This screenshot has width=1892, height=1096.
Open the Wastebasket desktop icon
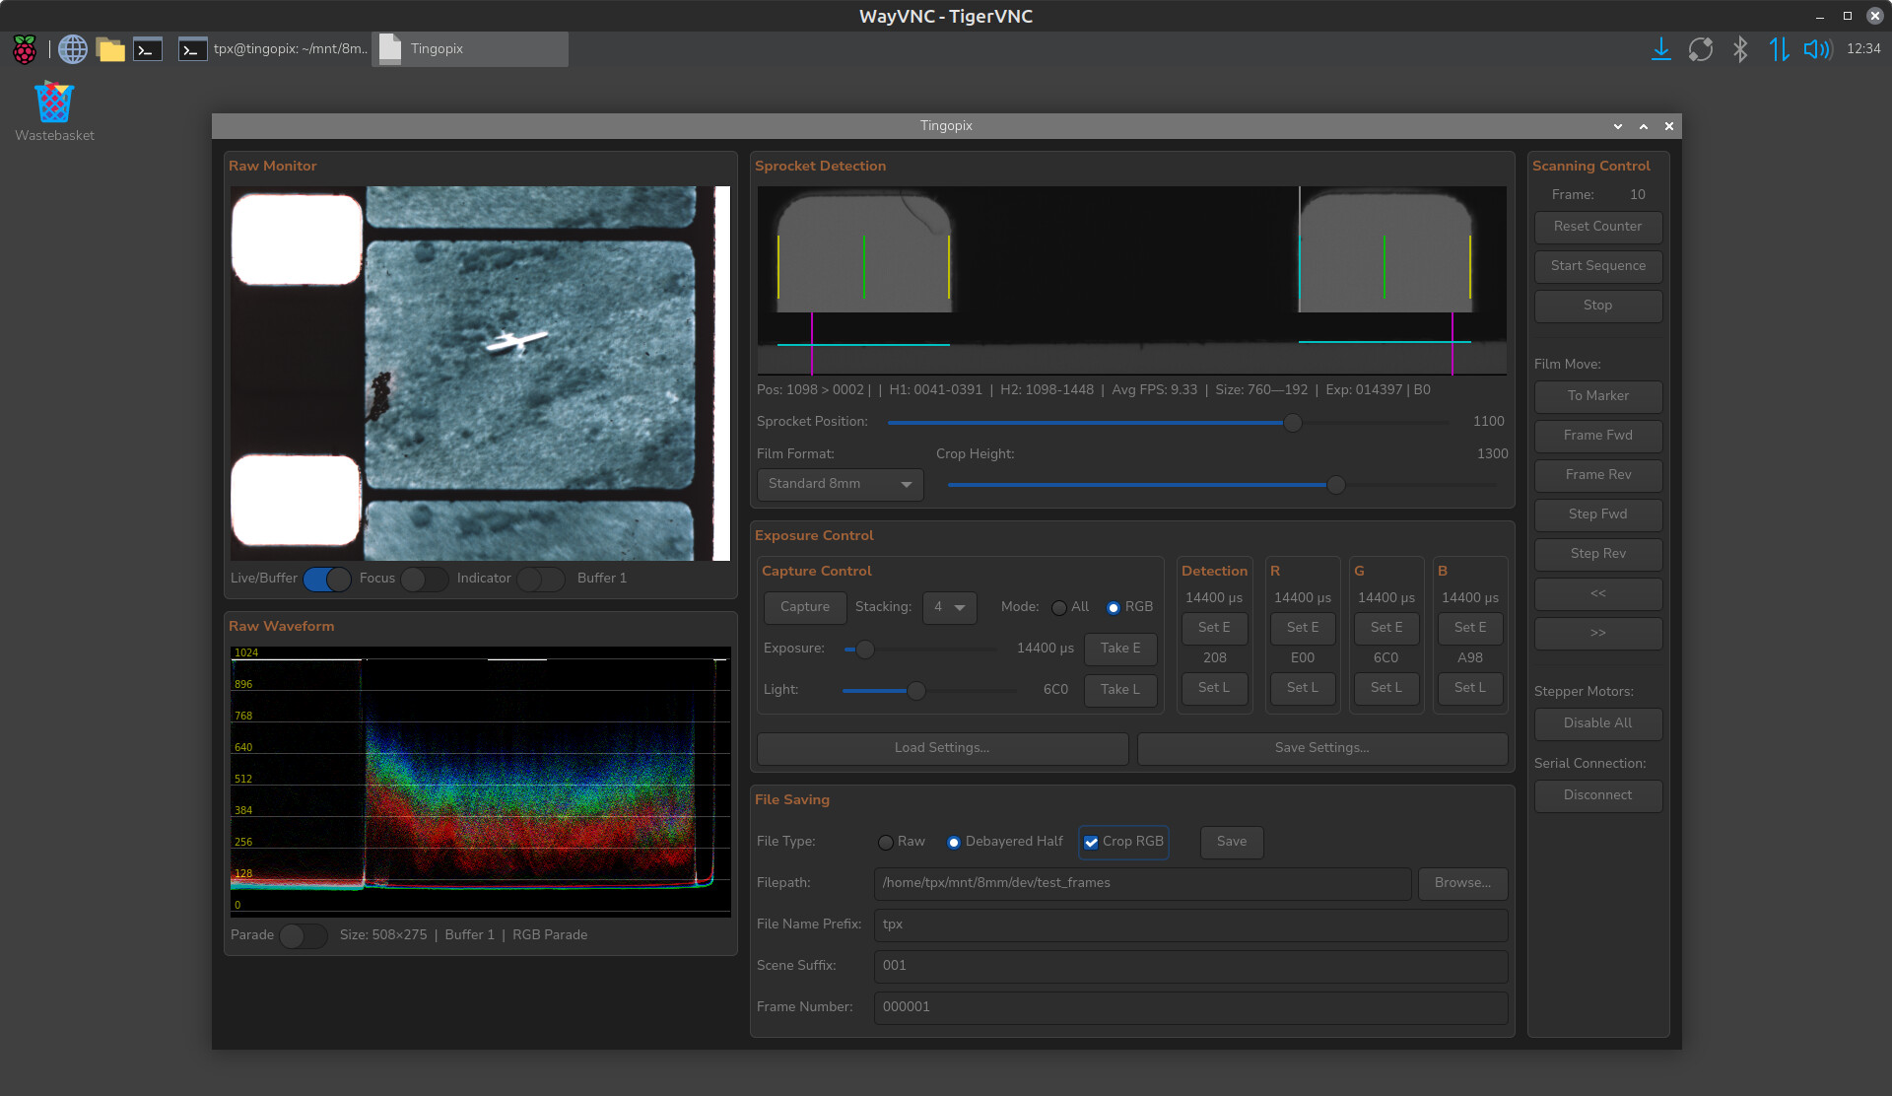click(54, 103)
